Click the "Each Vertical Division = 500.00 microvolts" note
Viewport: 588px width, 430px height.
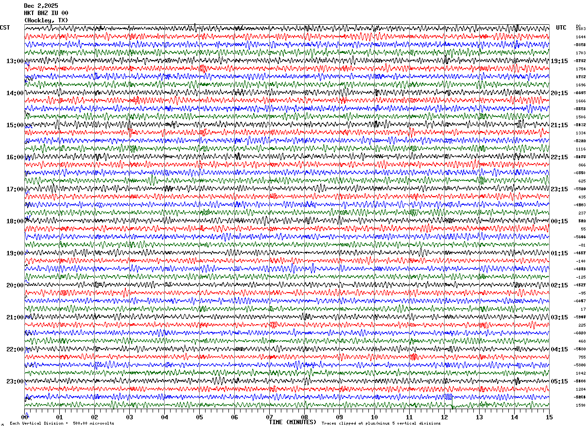click(62, 424)
